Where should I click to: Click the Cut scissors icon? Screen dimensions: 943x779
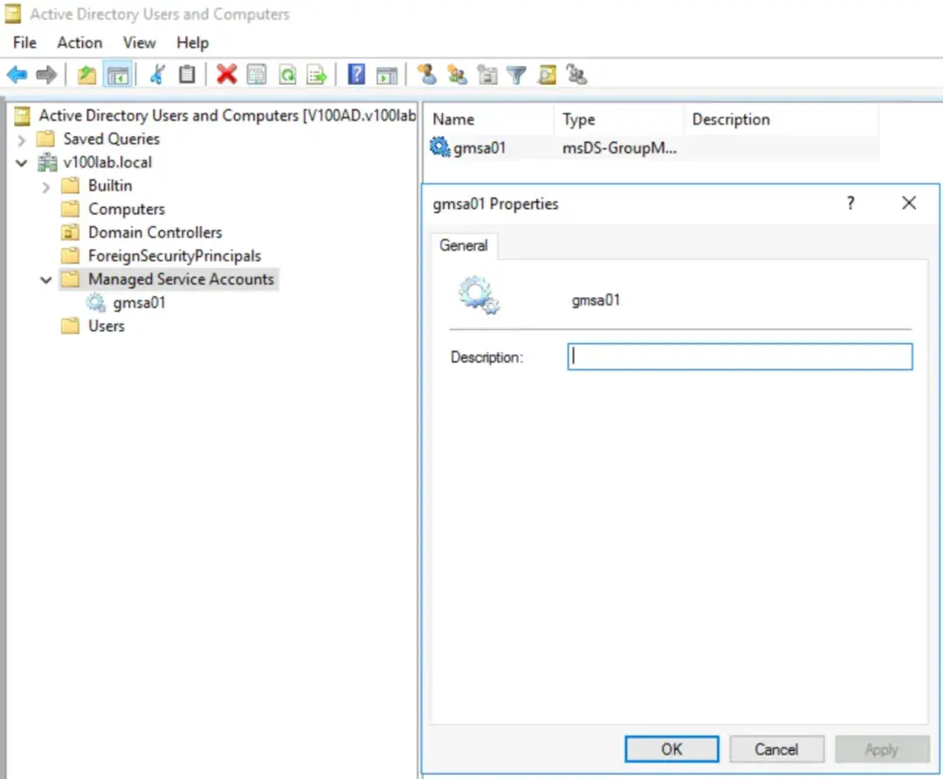(157, 75)
